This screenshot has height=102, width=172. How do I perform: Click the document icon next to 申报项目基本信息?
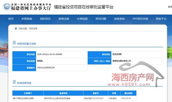14,43
